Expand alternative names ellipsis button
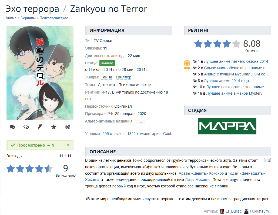Image resolution: width=278 pixels, height=215 pixels. [140, 122]
